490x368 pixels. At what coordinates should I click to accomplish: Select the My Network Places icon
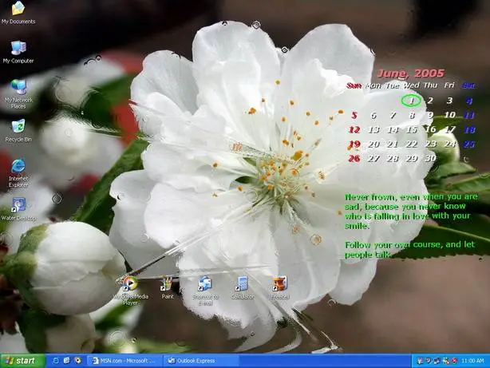point(18,87)
